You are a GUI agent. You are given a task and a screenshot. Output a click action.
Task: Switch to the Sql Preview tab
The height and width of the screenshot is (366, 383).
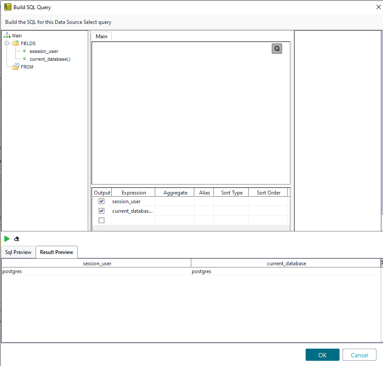(18, 252)
